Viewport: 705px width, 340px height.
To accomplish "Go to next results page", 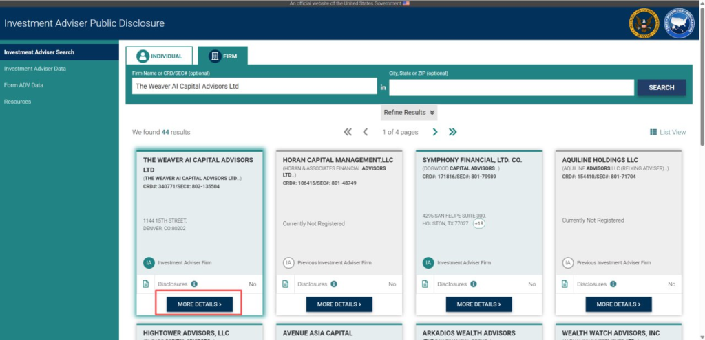I will [x=435, y=132].
